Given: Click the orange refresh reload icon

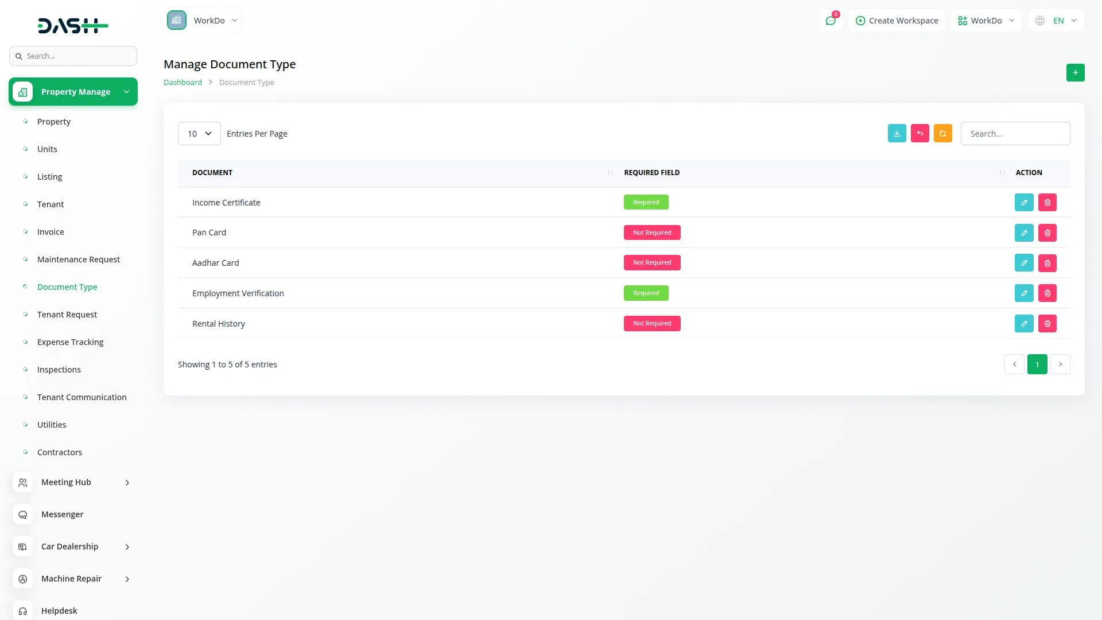Looking at the screenshot, I should pos(942,133).
